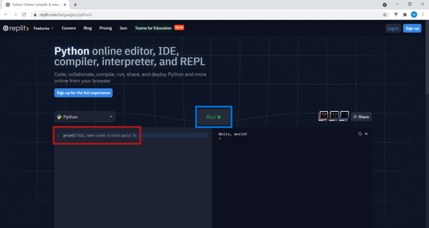Select the blue-screen computer avatar
429x228 pixels.
pyautogui.click(x=344, y=116)
